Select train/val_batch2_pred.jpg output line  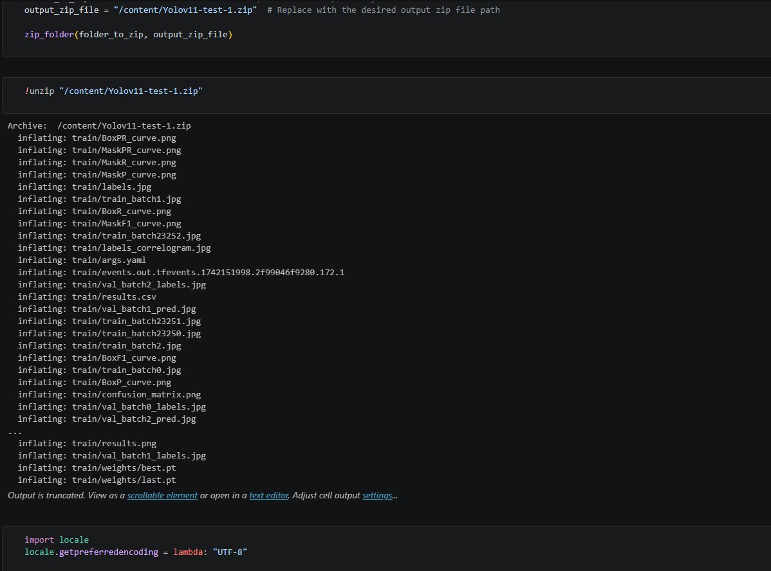(x=107, y=419)
